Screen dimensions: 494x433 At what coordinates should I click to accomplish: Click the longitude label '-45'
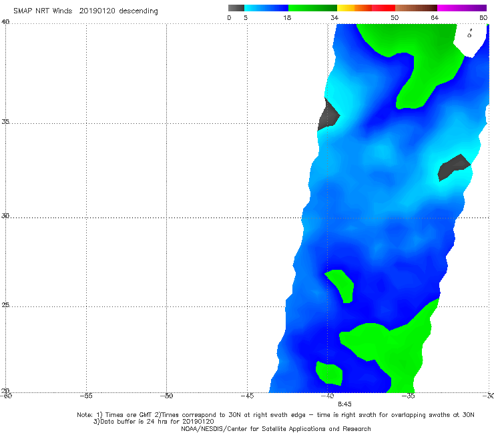[x=247, y=396]
